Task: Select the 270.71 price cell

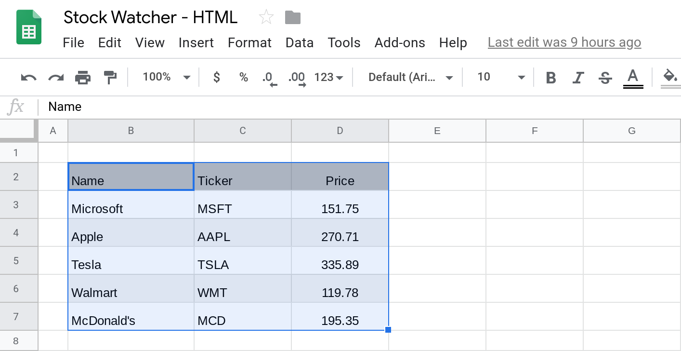Action: pos(340,233)
